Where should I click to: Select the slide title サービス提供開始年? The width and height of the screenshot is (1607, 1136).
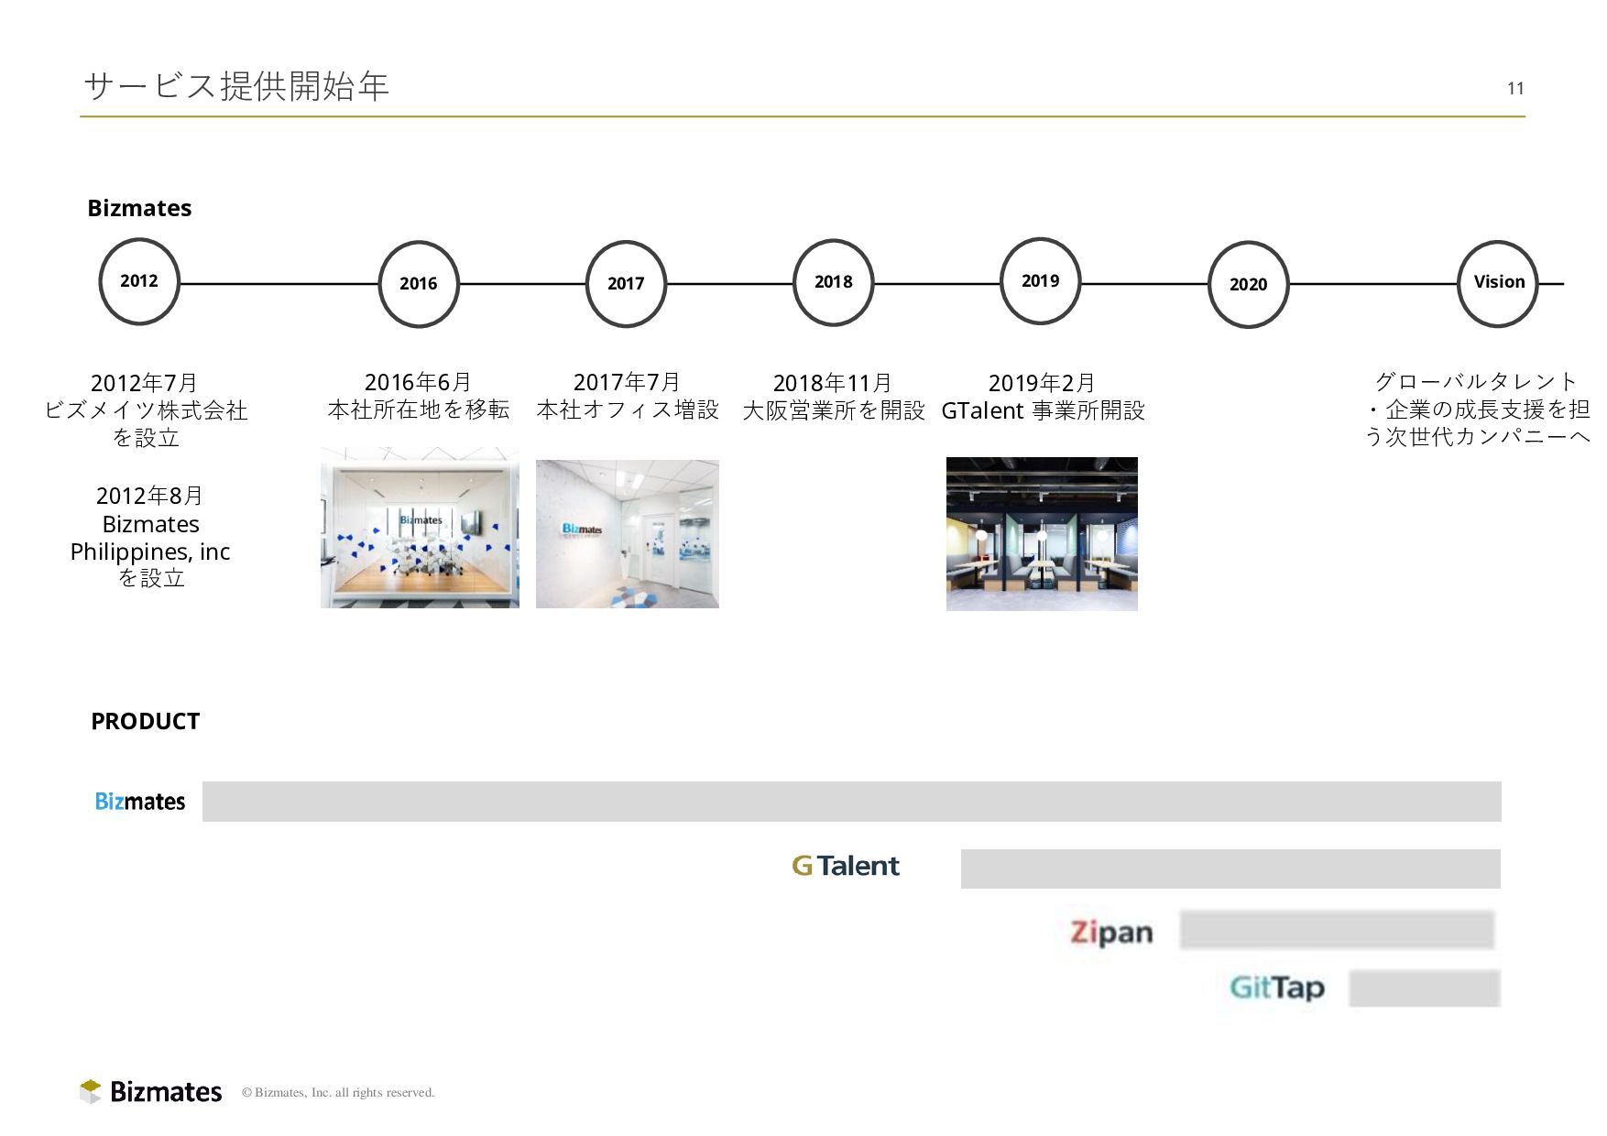(x=236, y=86)
